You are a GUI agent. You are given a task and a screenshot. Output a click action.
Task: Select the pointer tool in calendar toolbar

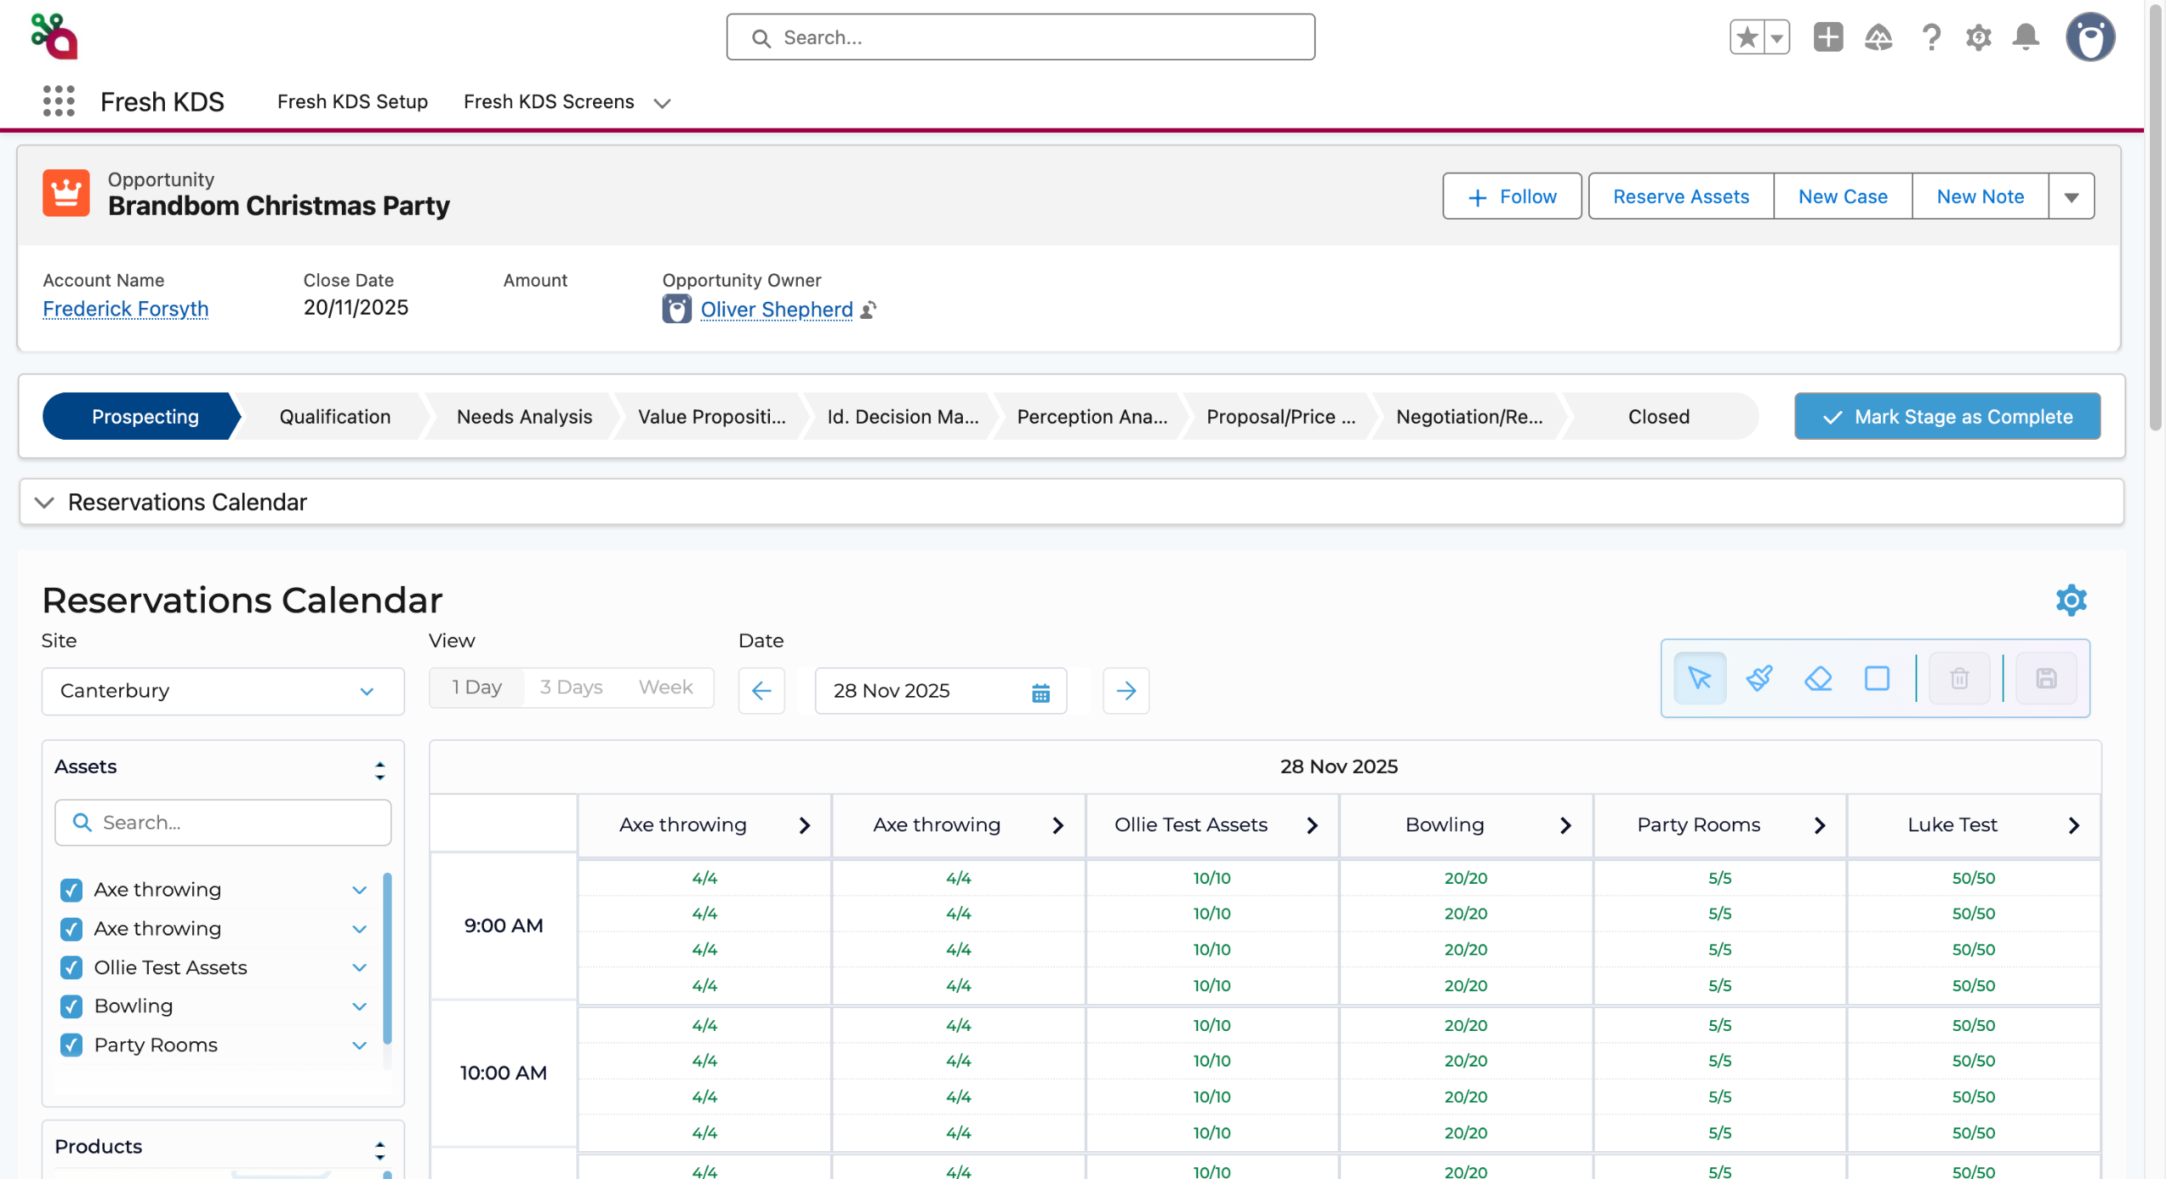click(1699, 678)
